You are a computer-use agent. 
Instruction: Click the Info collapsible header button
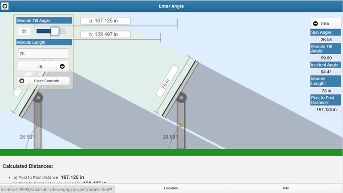click(326, 24)
